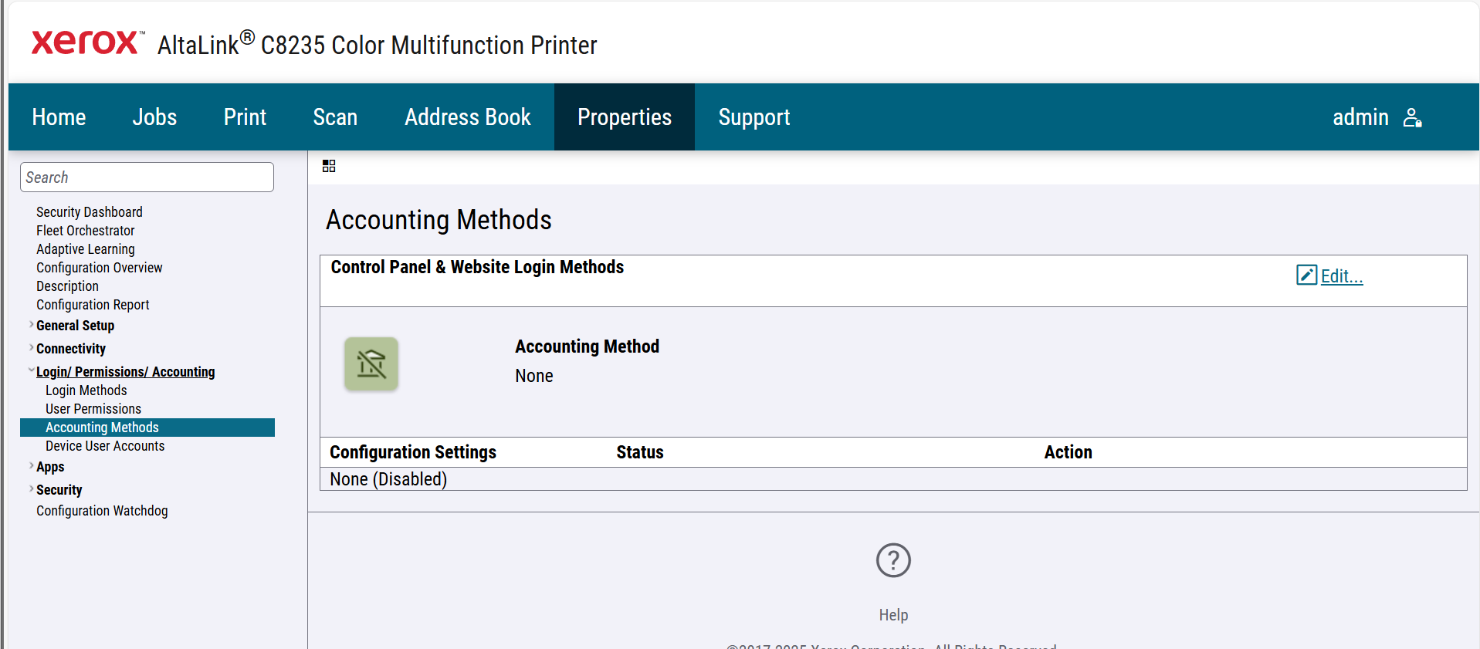Expand the Apps section
The width and height of the screenshot is (1480, 649).
pyautogui.click(x=31, y=466)
